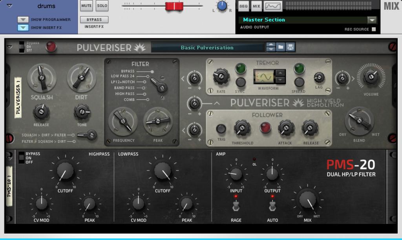This screenshot has width=402, height=240.
Task: Click the Pulveriser Dirt knob
Action: coord(82,78)
